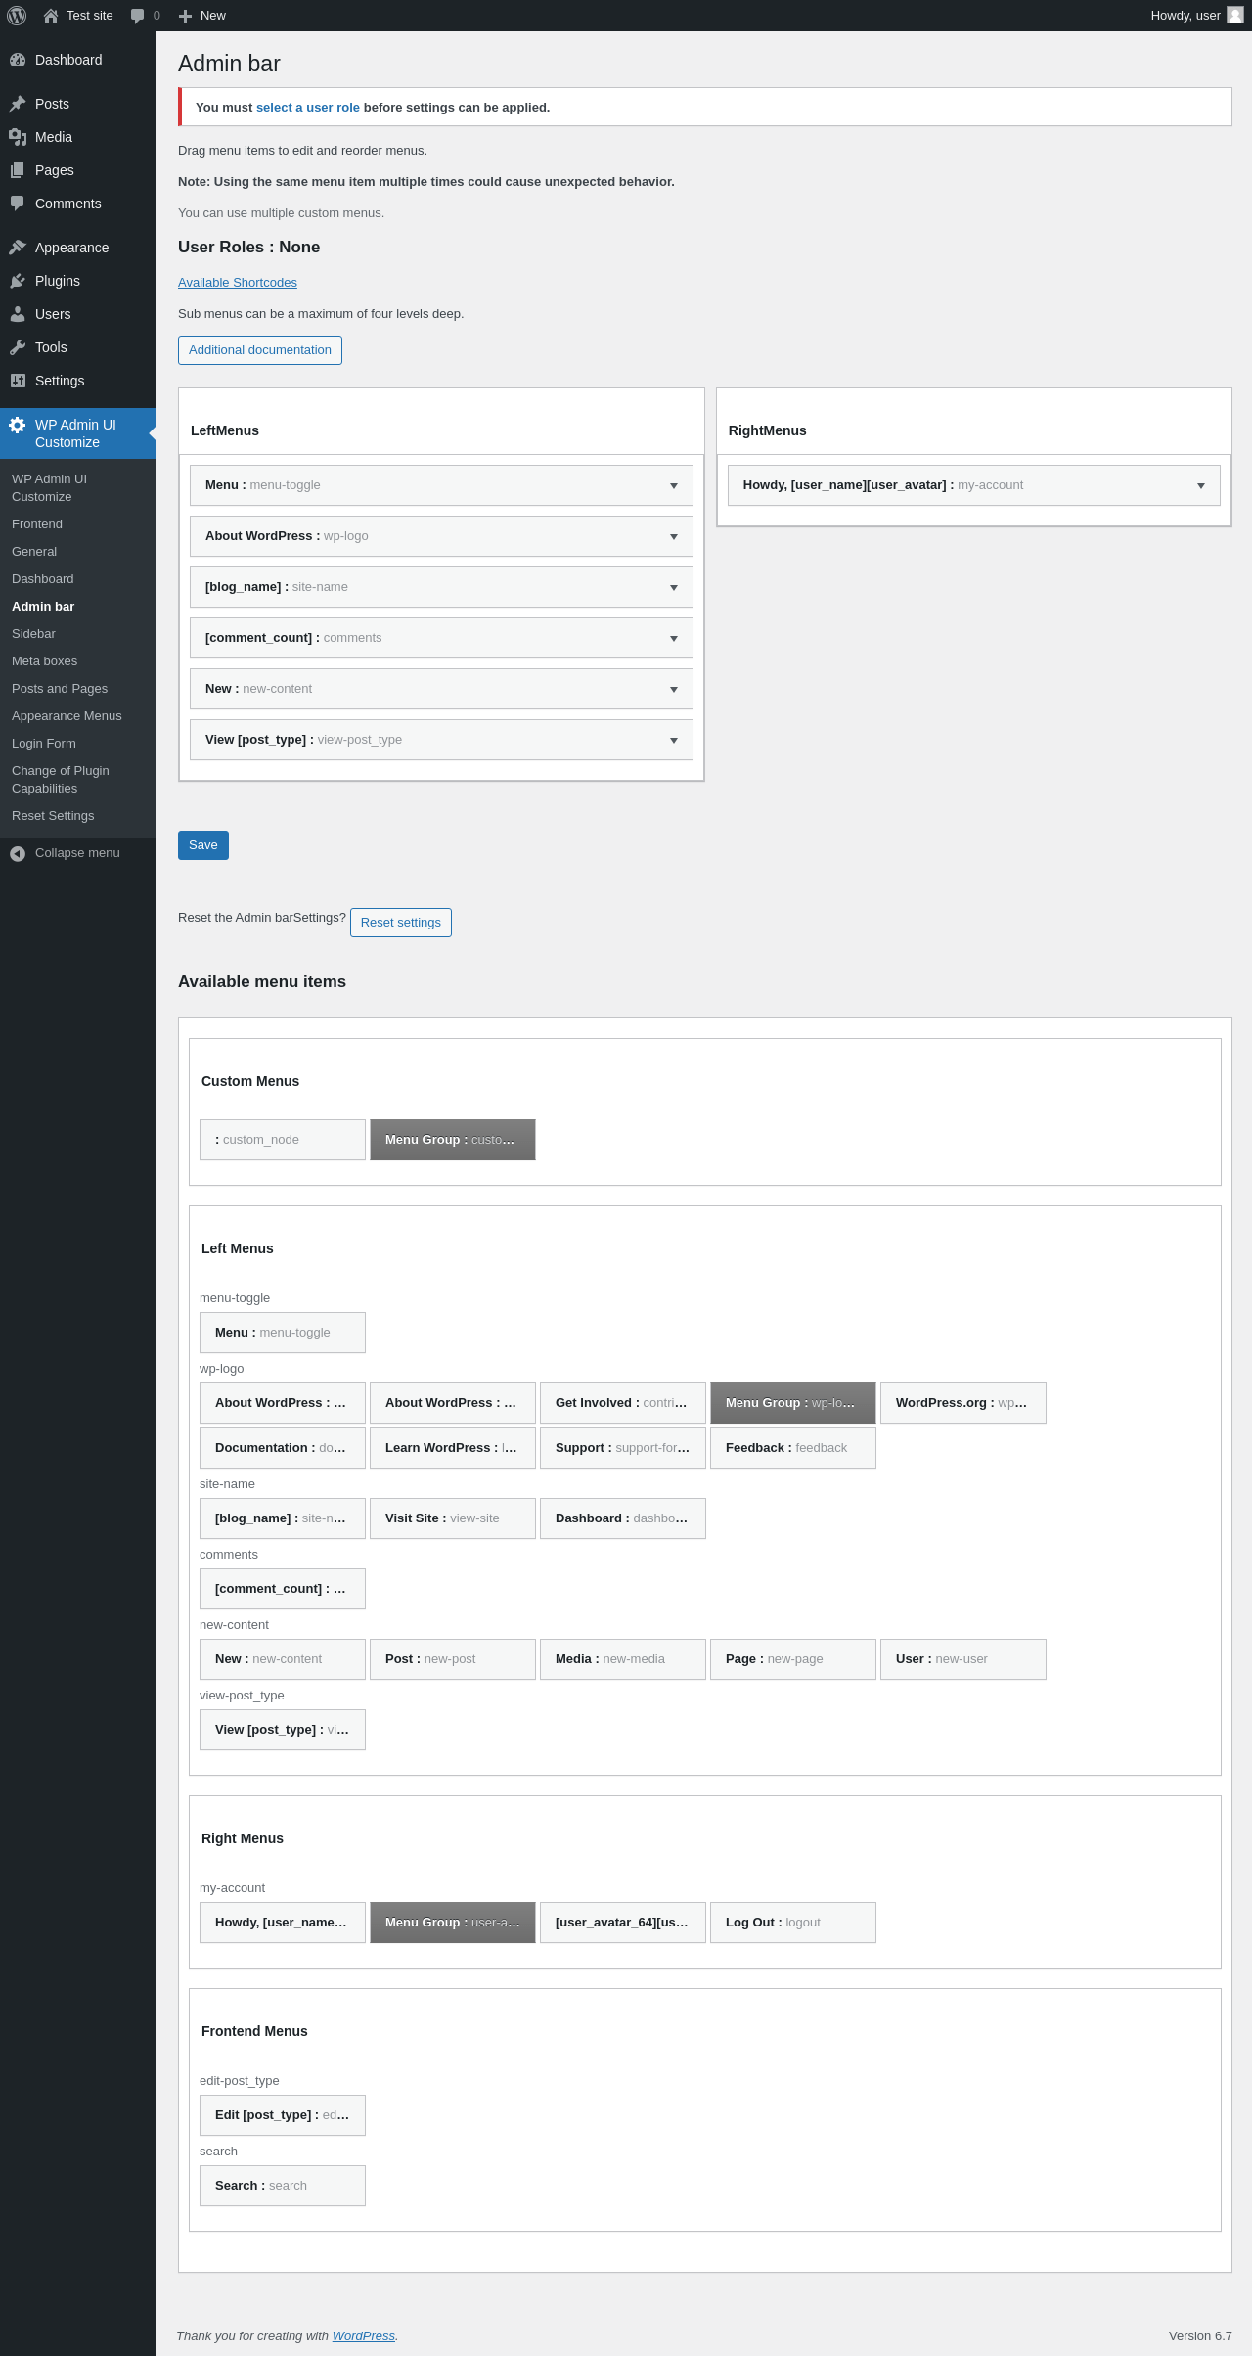Click the blue Save button

click(x=203, y=845)
